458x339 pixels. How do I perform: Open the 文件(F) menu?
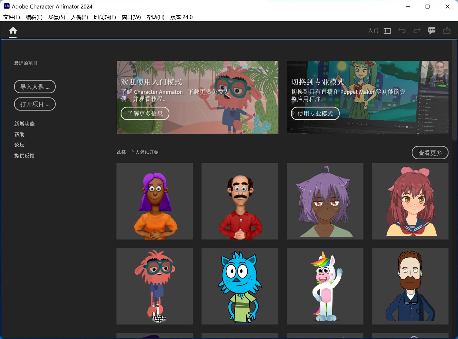click(11, 17)
